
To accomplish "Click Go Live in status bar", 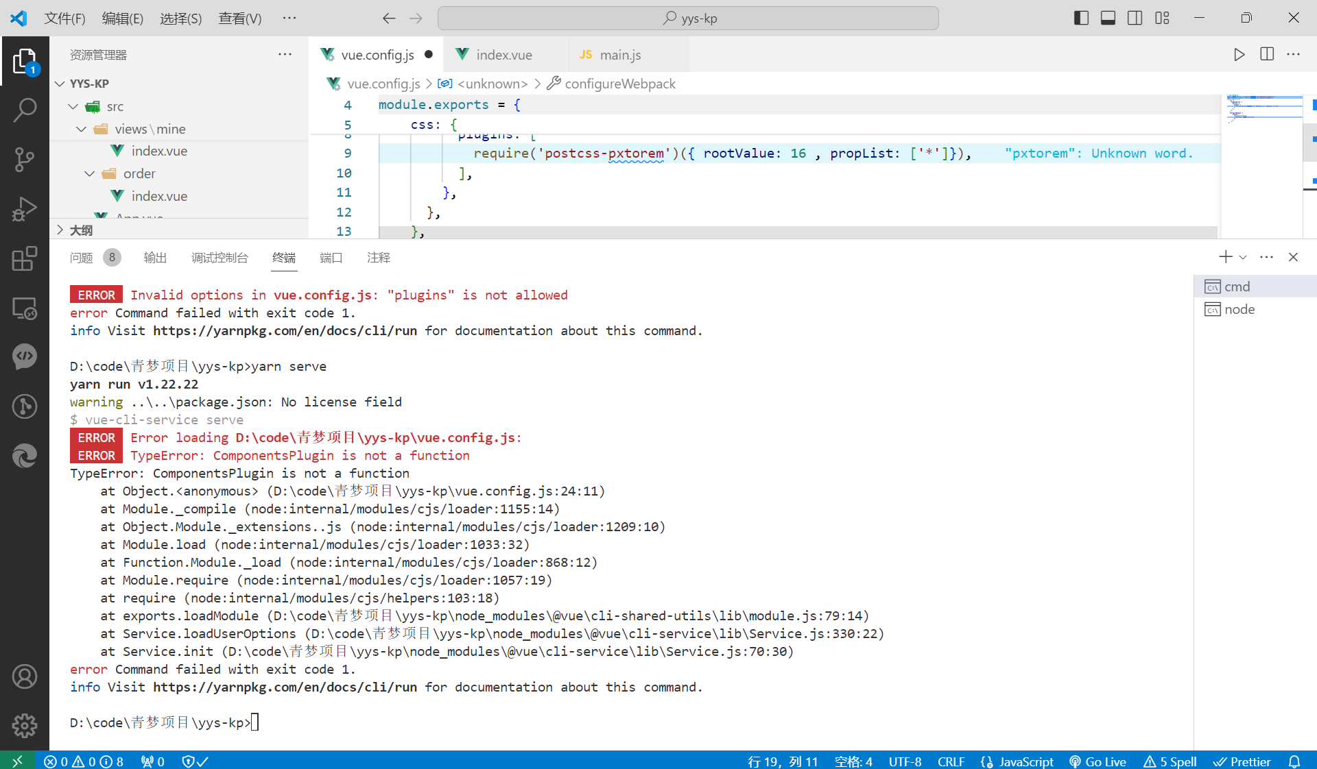I will click(1097, 761).
